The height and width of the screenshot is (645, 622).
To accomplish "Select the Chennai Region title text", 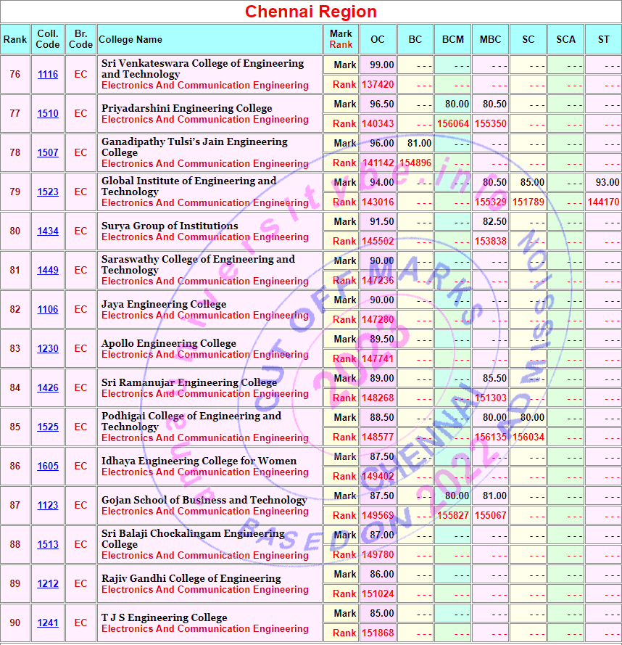I will (x=311, y=12).
